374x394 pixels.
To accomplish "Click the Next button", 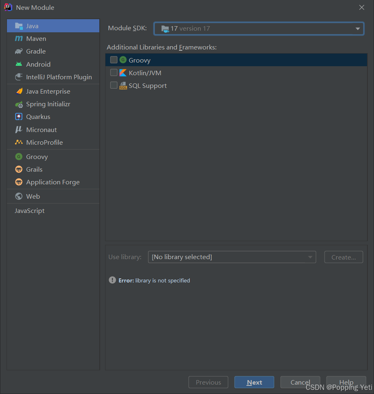I will pyautogui.click(x=254, y=382).
